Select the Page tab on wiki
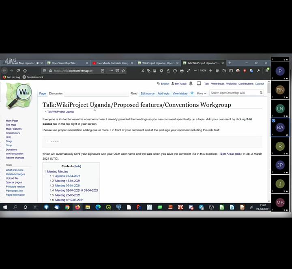292x269 pixels. coord(43,94)
